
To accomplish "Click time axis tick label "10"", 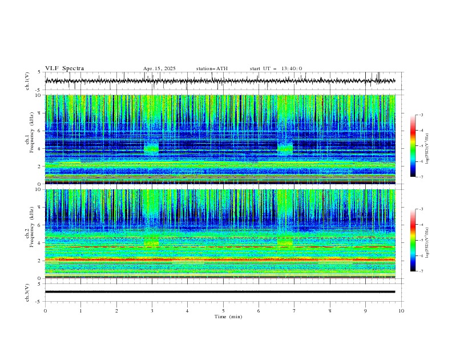I will pyautogui.click(x=401, y=311).
